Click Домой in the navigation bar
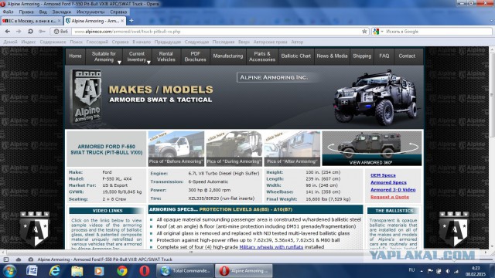The width and height of the screenshot is (495, 278). 10,42
